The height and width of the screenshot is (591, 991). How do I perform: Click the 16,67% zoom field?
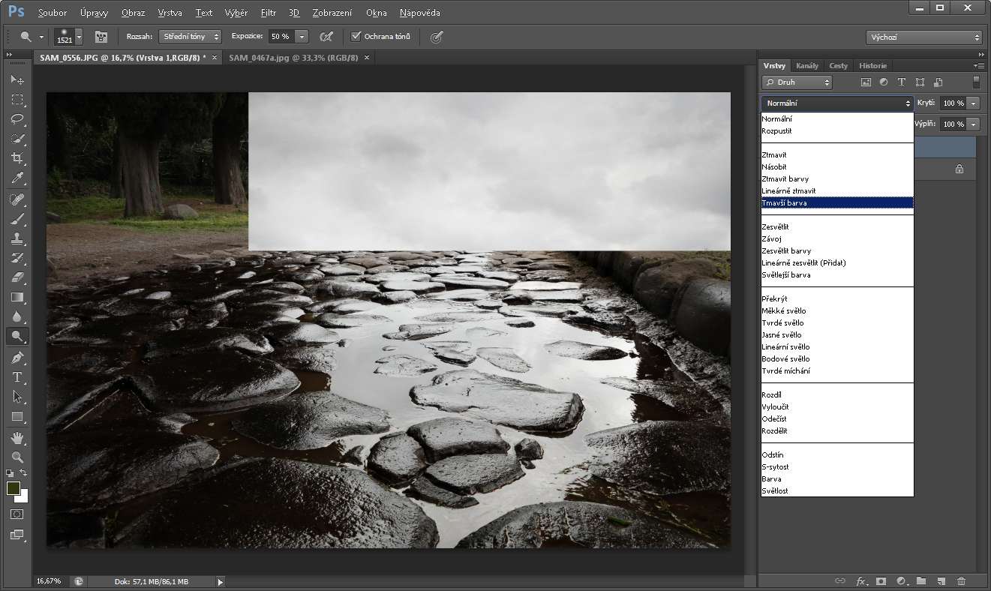pos(49,581)
